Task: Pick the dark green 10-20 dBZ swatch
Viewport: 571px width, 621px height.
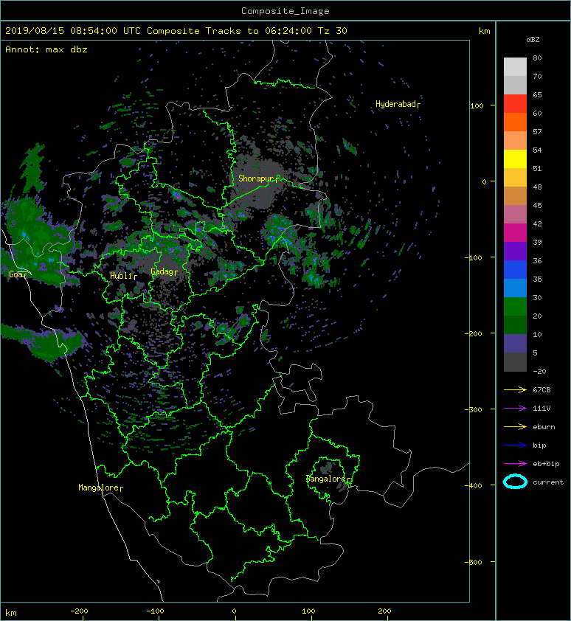Action: (x=515, y=325)
